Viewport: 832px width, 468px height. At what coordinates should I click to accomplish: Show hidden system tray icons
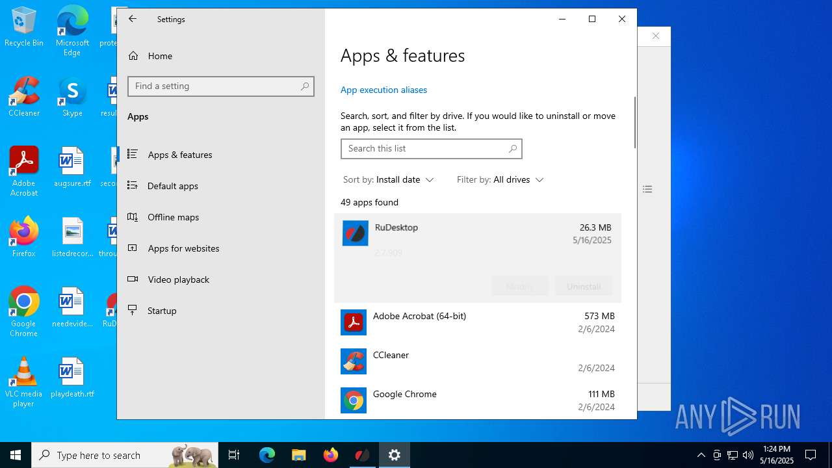(x=701, y=455)
